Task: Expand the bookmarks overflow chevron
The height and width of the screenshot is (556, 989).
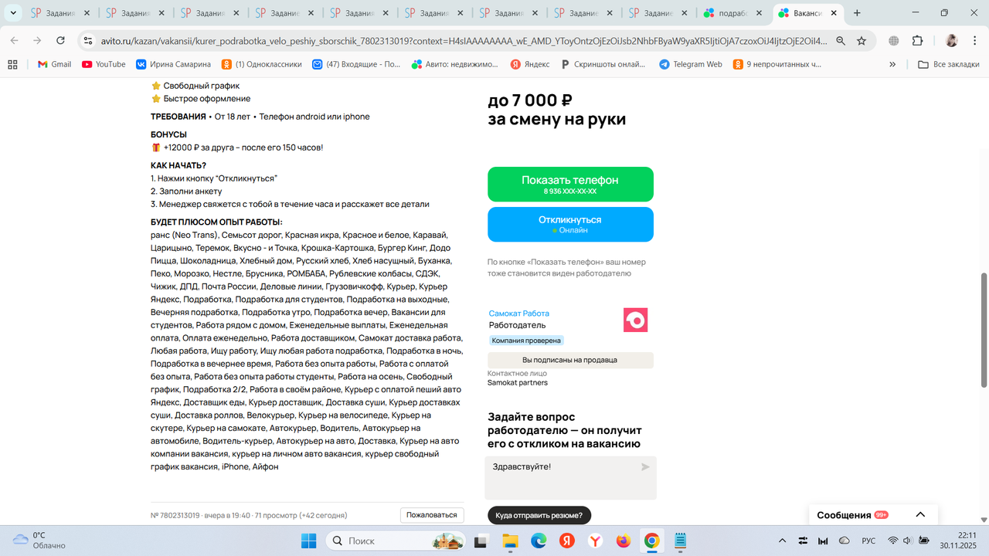Action: [x=892, y=65]
